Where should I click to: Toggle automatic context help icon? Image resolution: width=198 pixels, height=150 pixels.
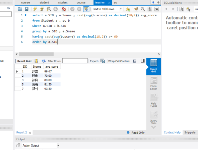pyautogui.click(x=188, y=9)
